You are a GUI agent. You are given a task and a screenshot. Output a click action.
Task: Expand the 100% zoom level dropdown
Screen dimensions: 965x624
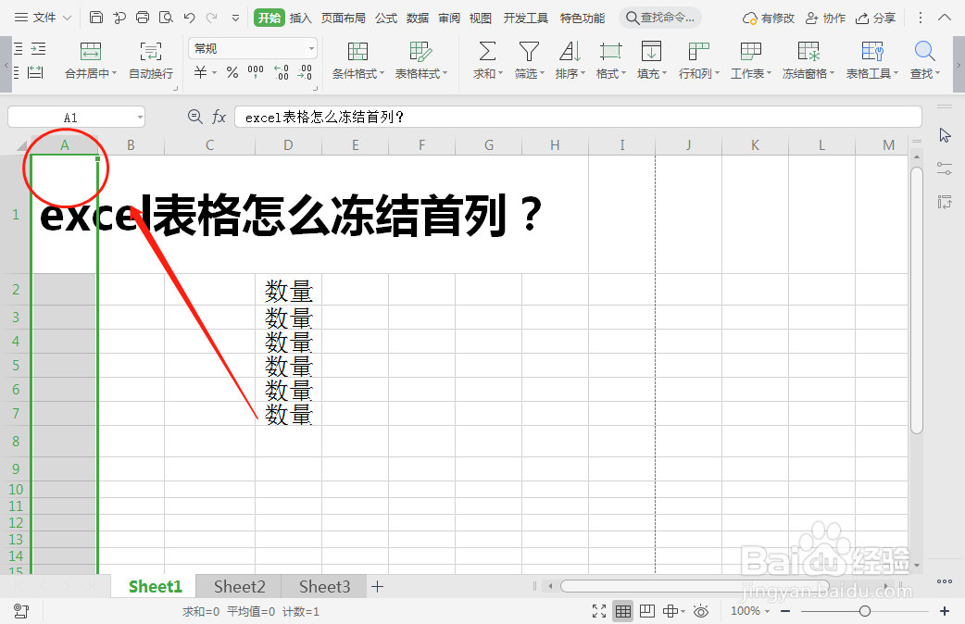767,611
